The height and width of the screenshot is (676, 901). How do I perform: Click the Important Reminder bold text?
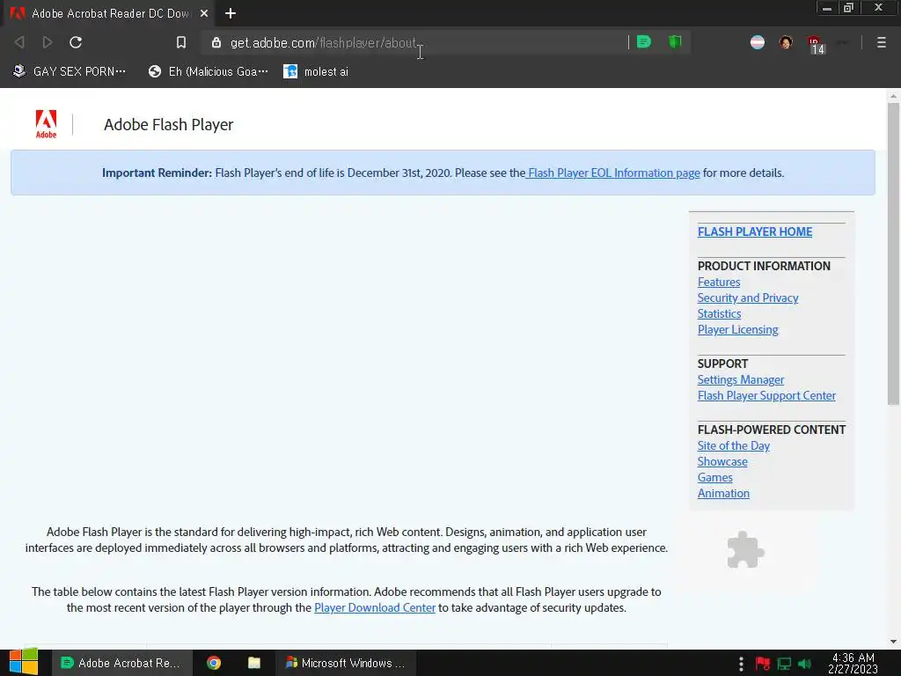[157, 173]
